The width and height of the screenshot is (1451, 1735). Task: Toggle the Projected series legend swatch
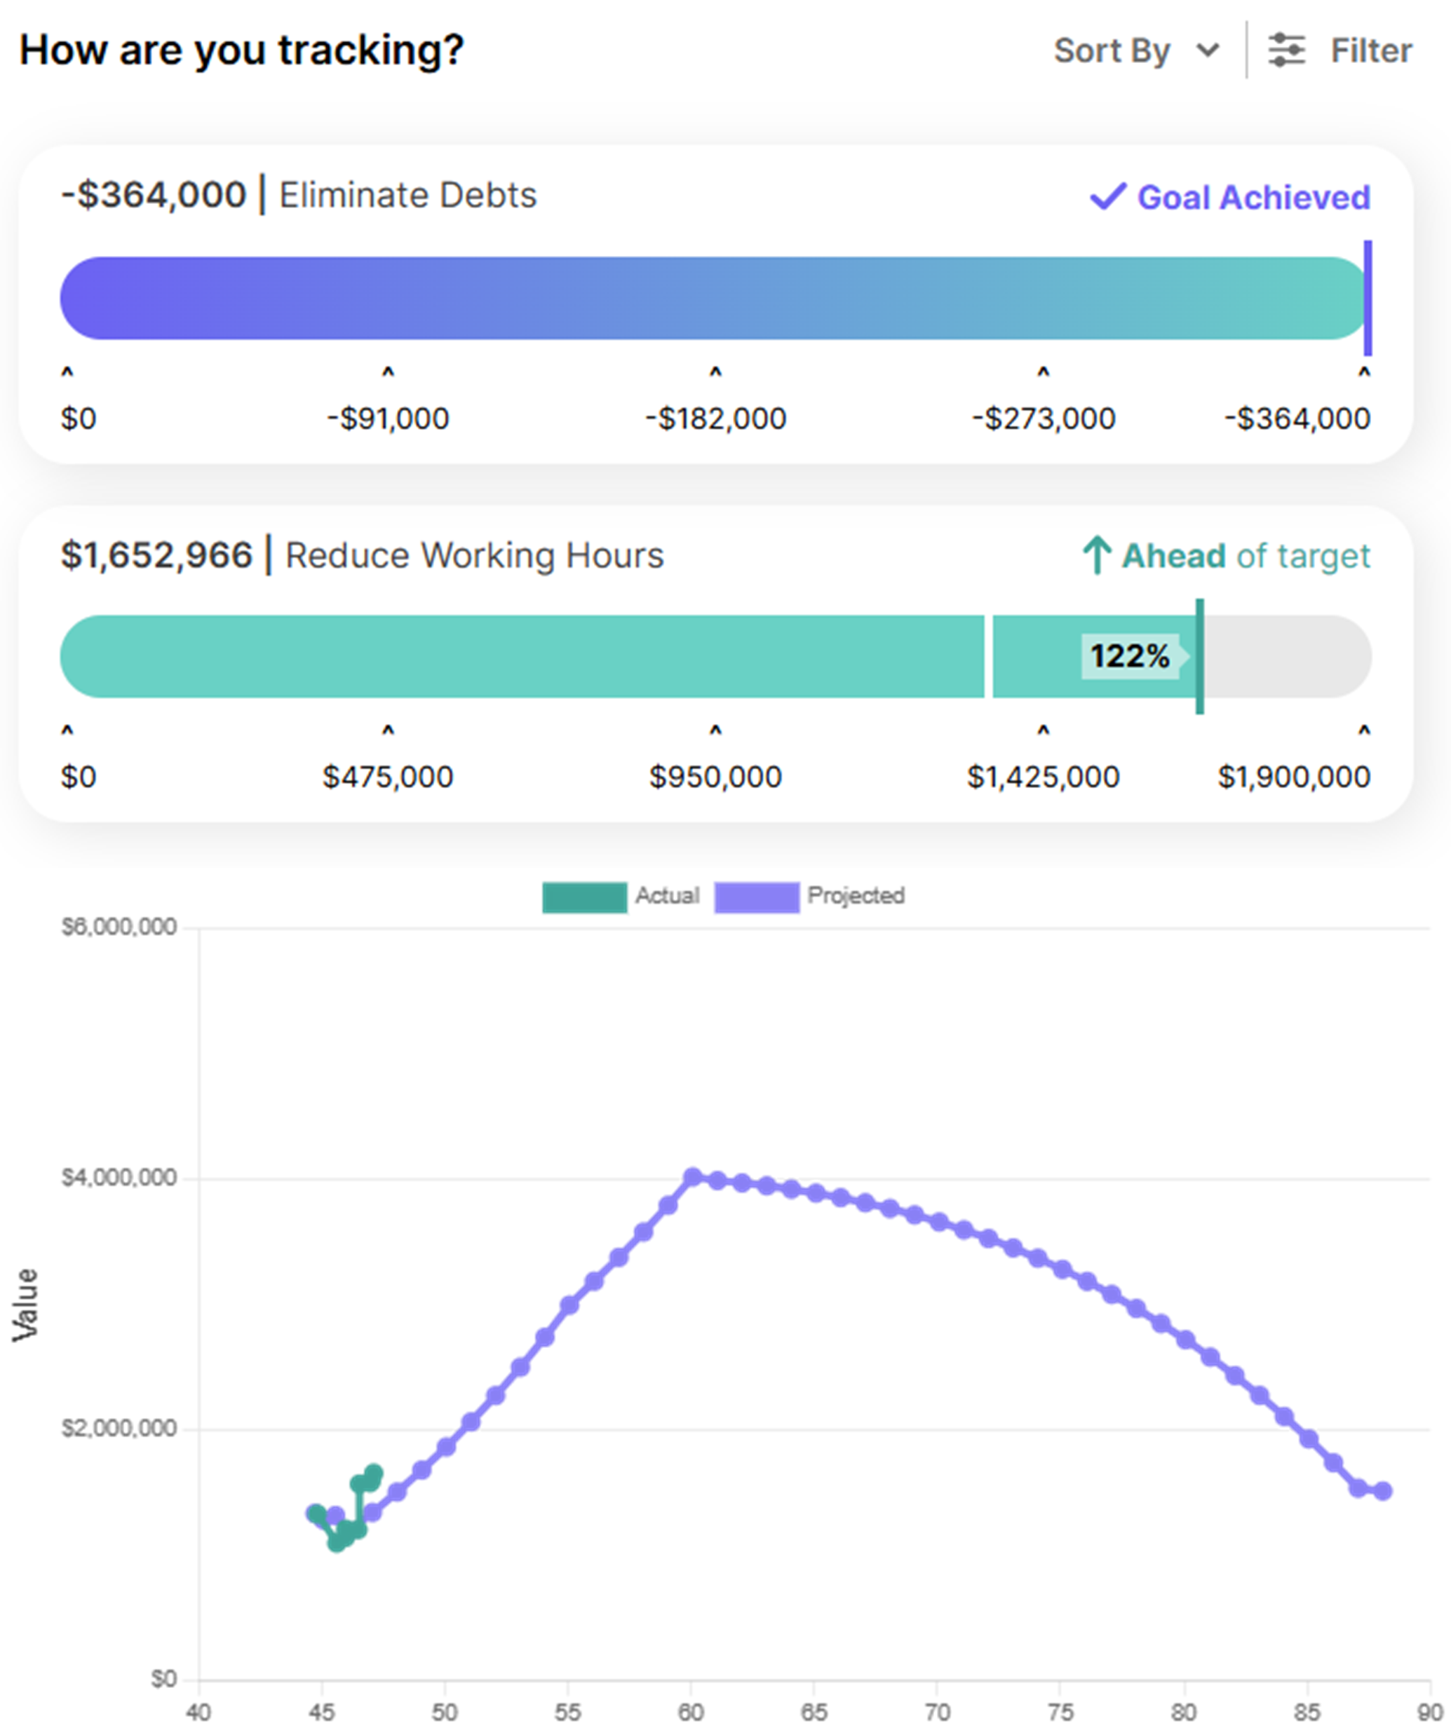tap(757, 897)
